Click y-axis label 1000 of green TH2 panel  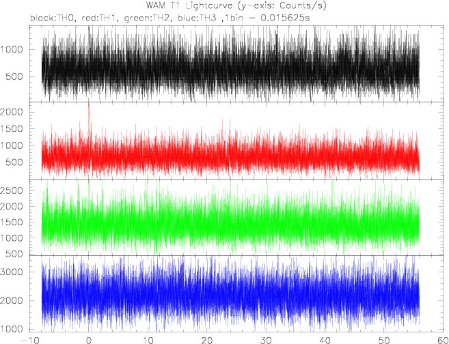click(11, 238)
